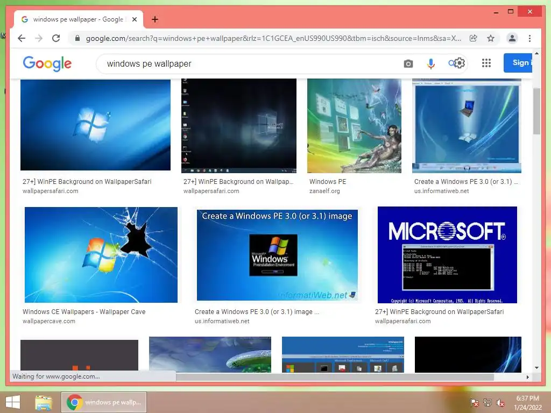This screenshot has height=413, width=551.
Task: Click the vertical scrollbar thumb
Action: point(536,111)
